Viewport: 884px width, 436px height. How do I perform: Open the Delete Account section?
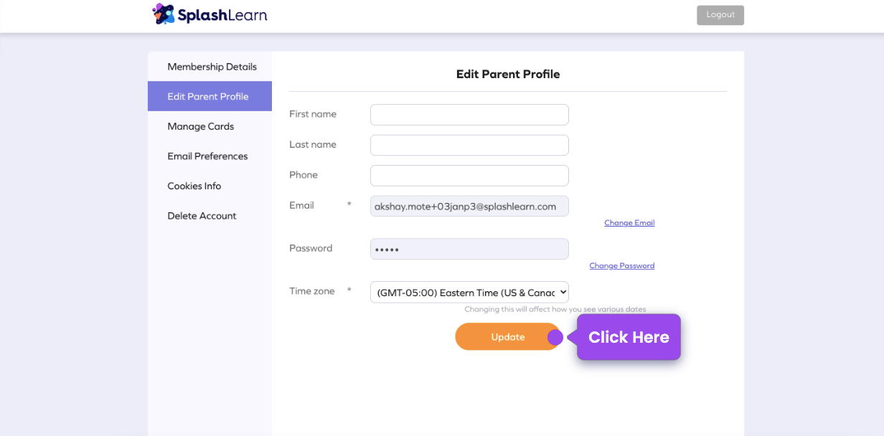[202, 215]
